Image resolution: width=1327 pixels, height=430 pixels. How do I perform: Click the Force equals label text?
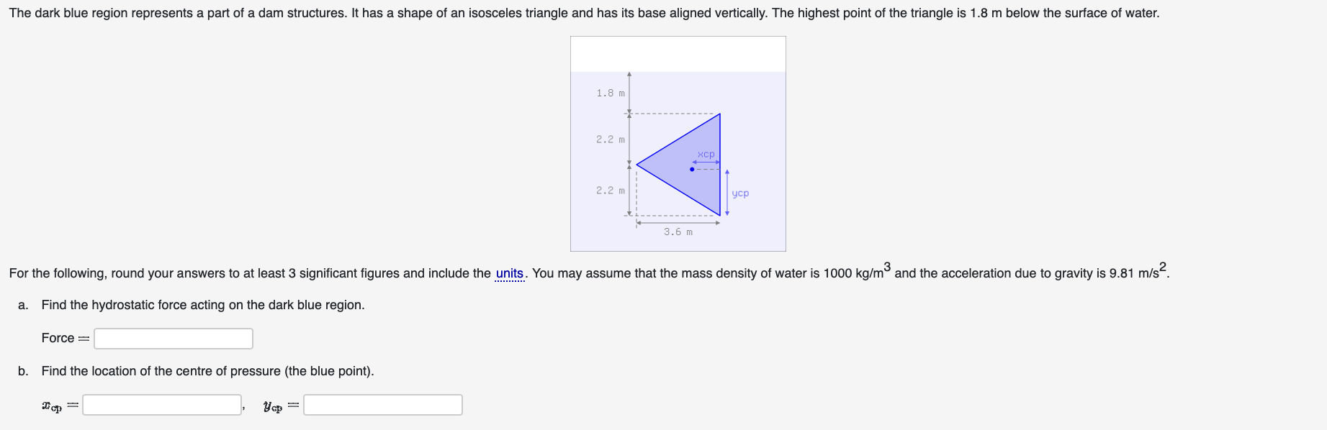point(65,338)
